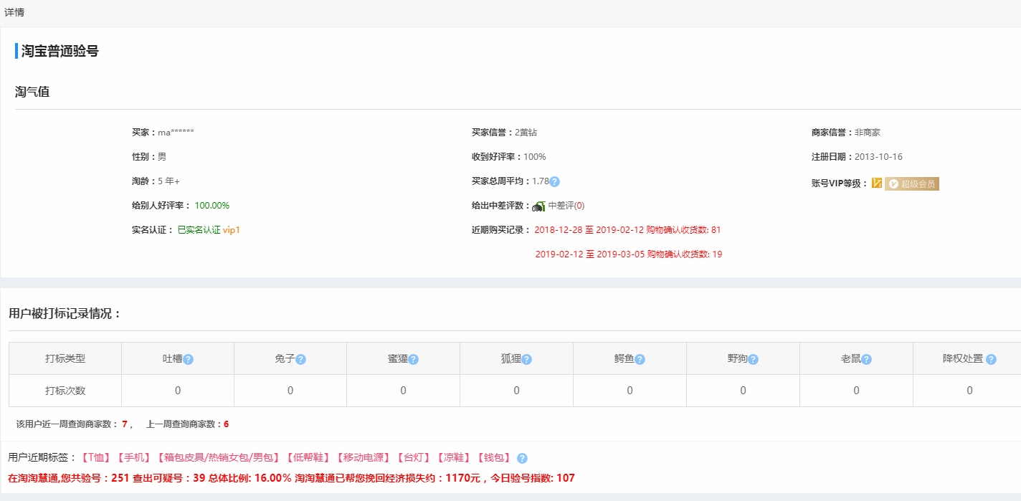Click the 详情 header title
1021x501 pixels.
coord(14,12)
